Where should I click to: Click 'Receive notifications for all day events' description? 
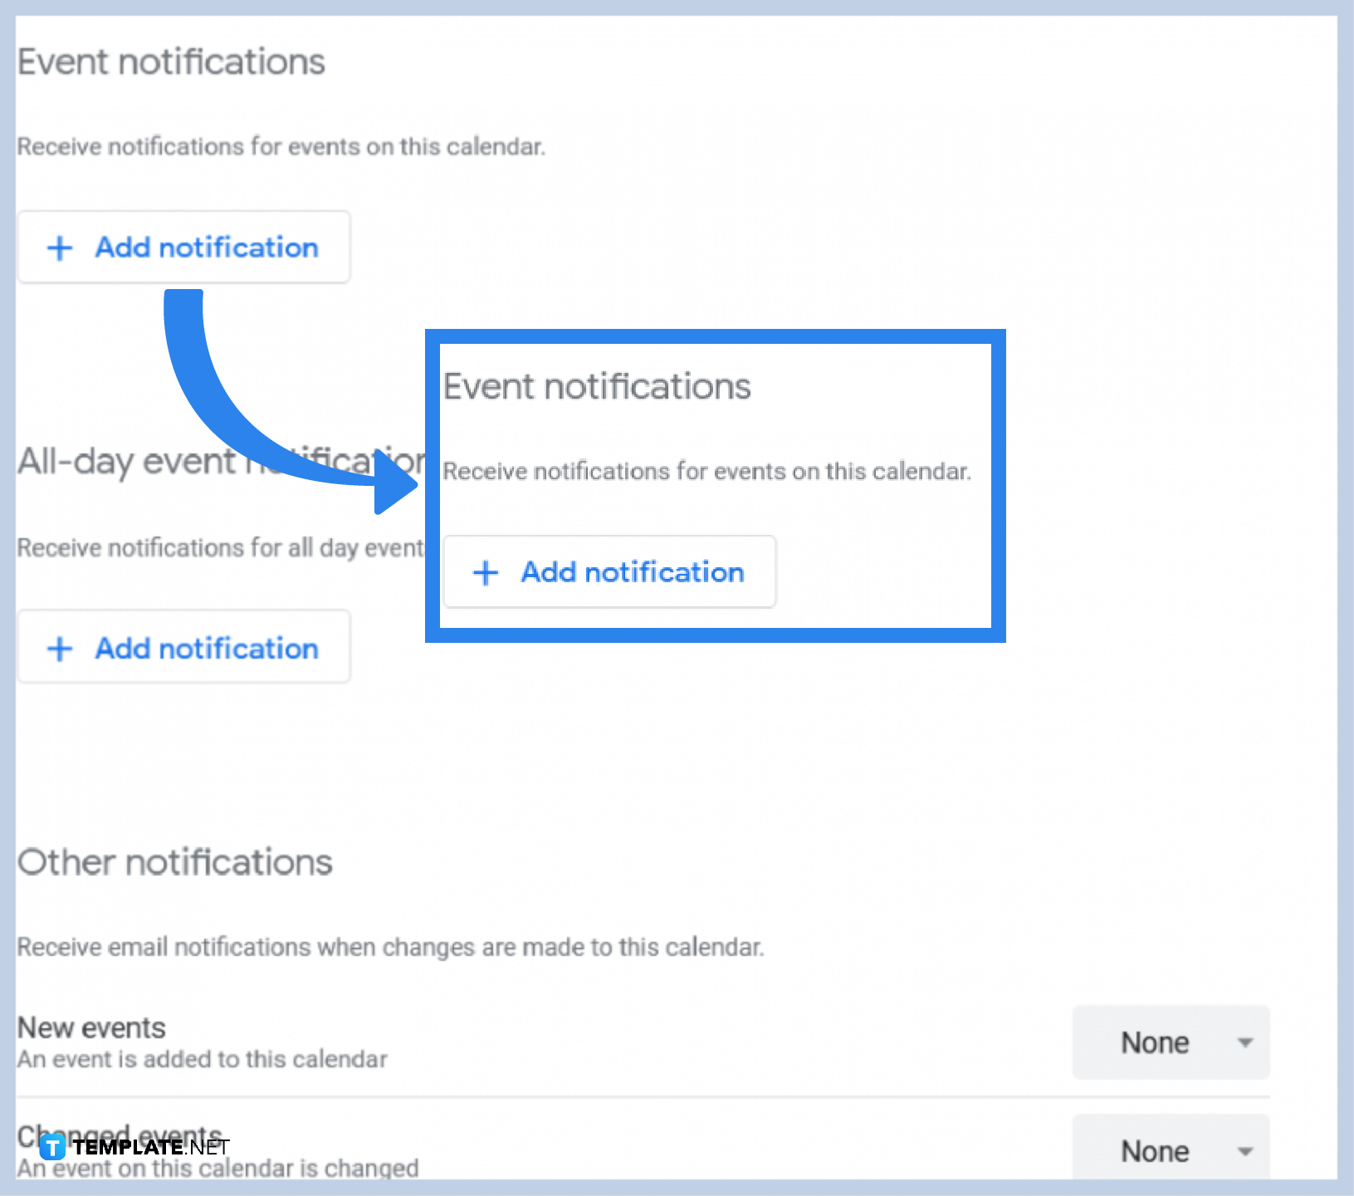tap(221, 548)
